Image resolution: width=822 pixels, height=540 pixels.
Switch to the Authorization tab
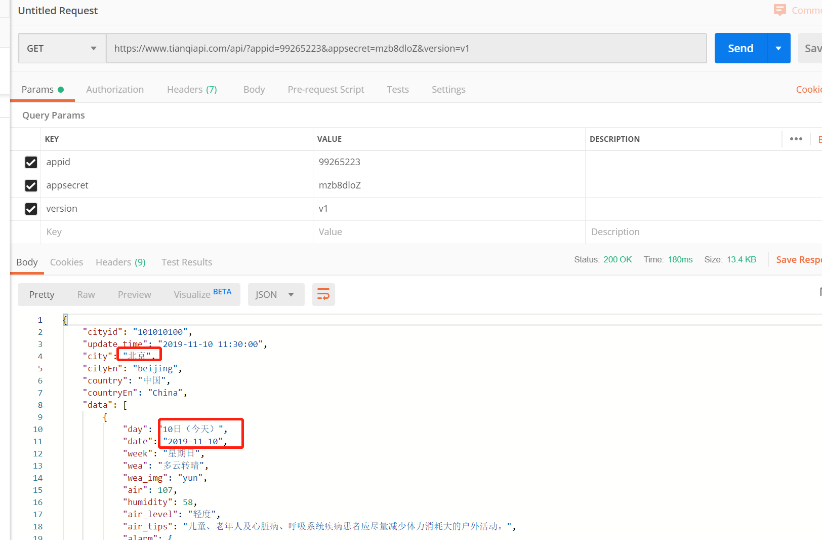pyautogui.click(x=115, y=89)
